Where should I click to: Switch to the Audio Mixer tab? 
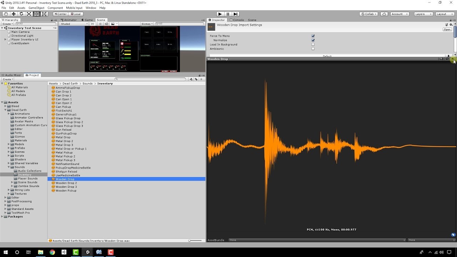pos(12,75)
